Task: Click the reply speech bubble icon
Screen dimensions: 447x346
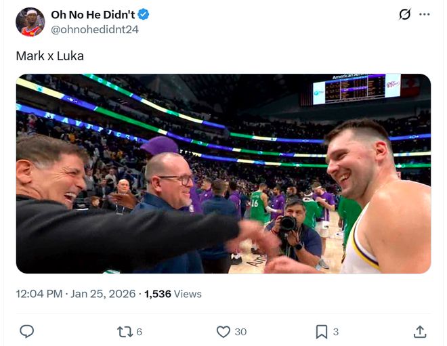Action: pyautogui.click(x=27, y=331)
